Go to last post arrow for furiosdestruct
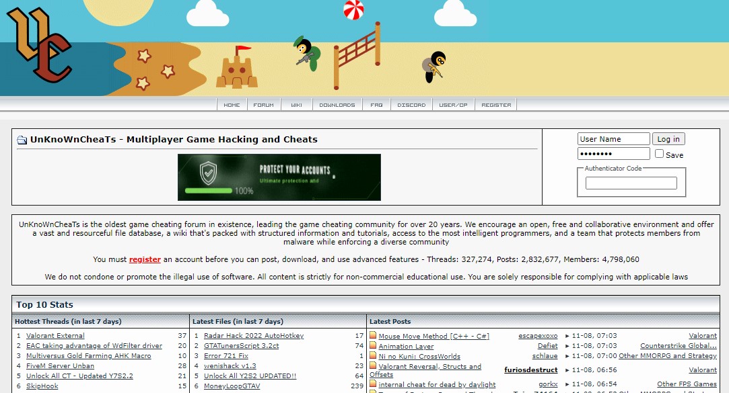The width and height of the screenshot is (729, 393). pyautogui.click(x=567, y=370)
